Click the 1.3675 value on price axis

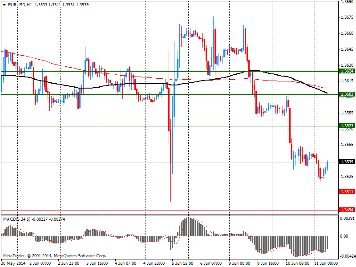pos(347,17)
